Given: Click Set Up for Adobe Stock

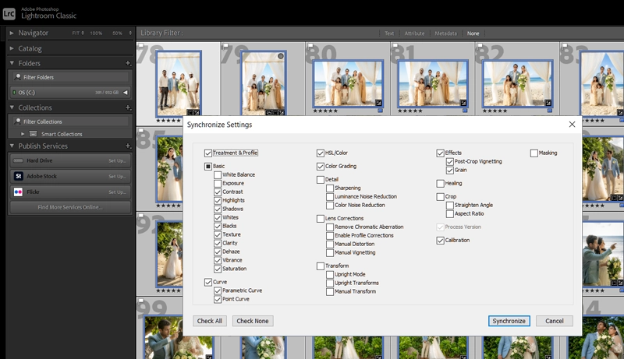Looking at the screenshot, I should pyautogui.click(x=118, y=176).
